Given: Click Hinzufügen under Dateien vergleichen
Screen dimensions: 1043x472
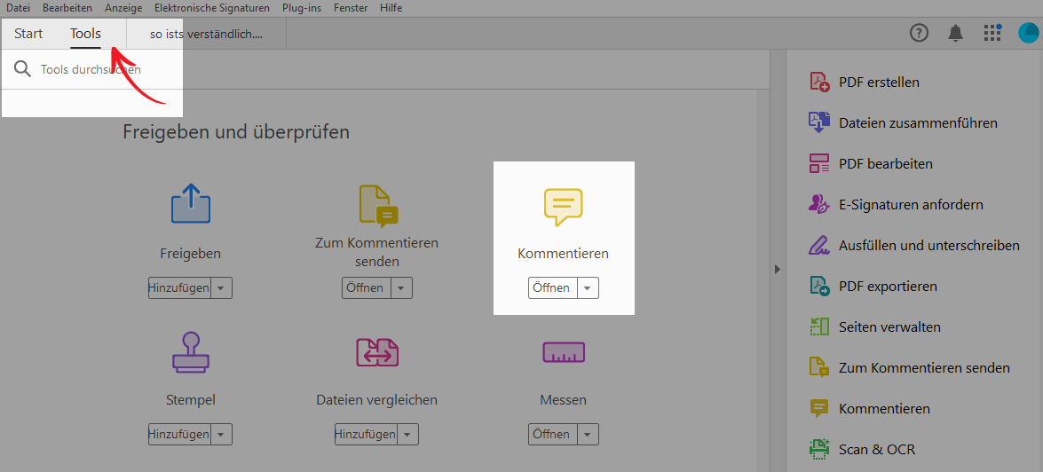Looking at the screenshot, I should (x=366, y=434).
